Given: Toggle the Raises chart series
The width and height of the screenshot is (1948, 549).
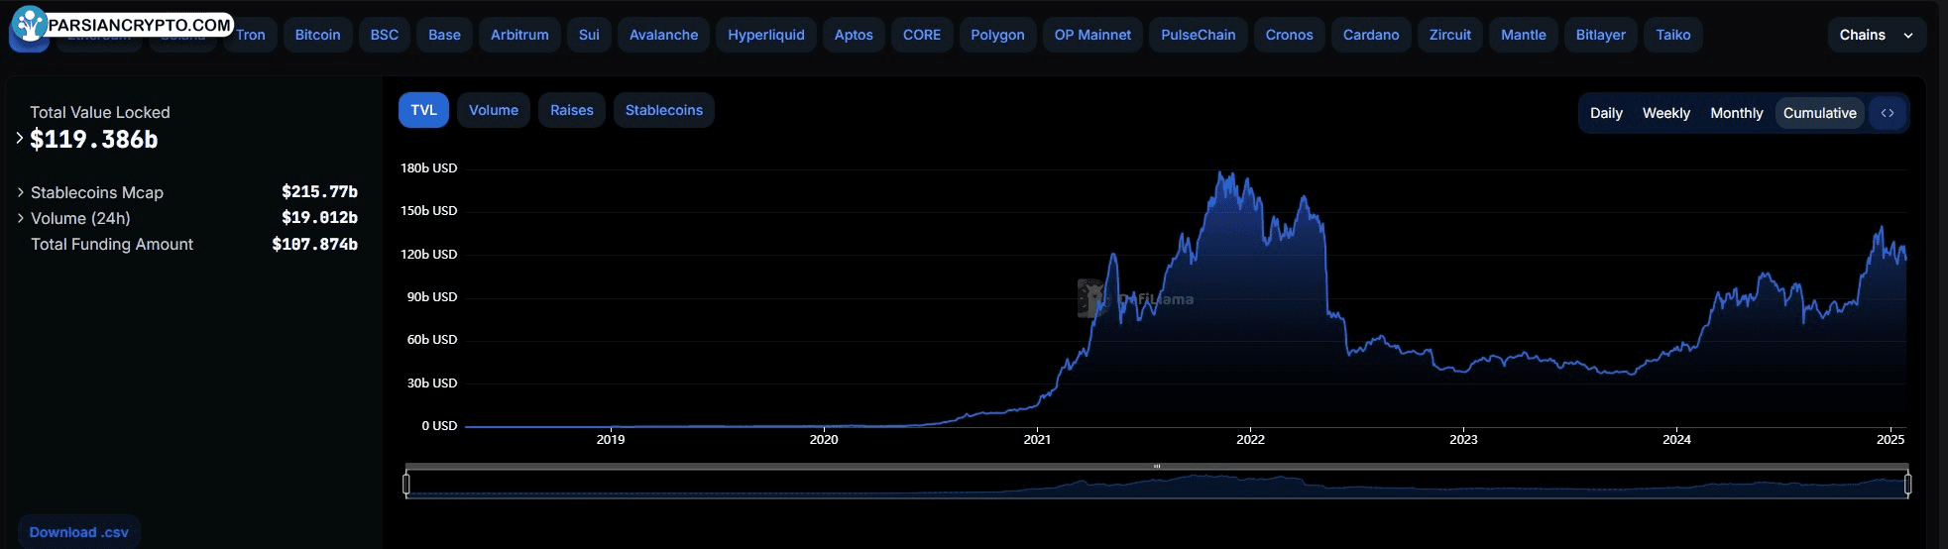Looking at the screenshot, I should click(572, 110).
